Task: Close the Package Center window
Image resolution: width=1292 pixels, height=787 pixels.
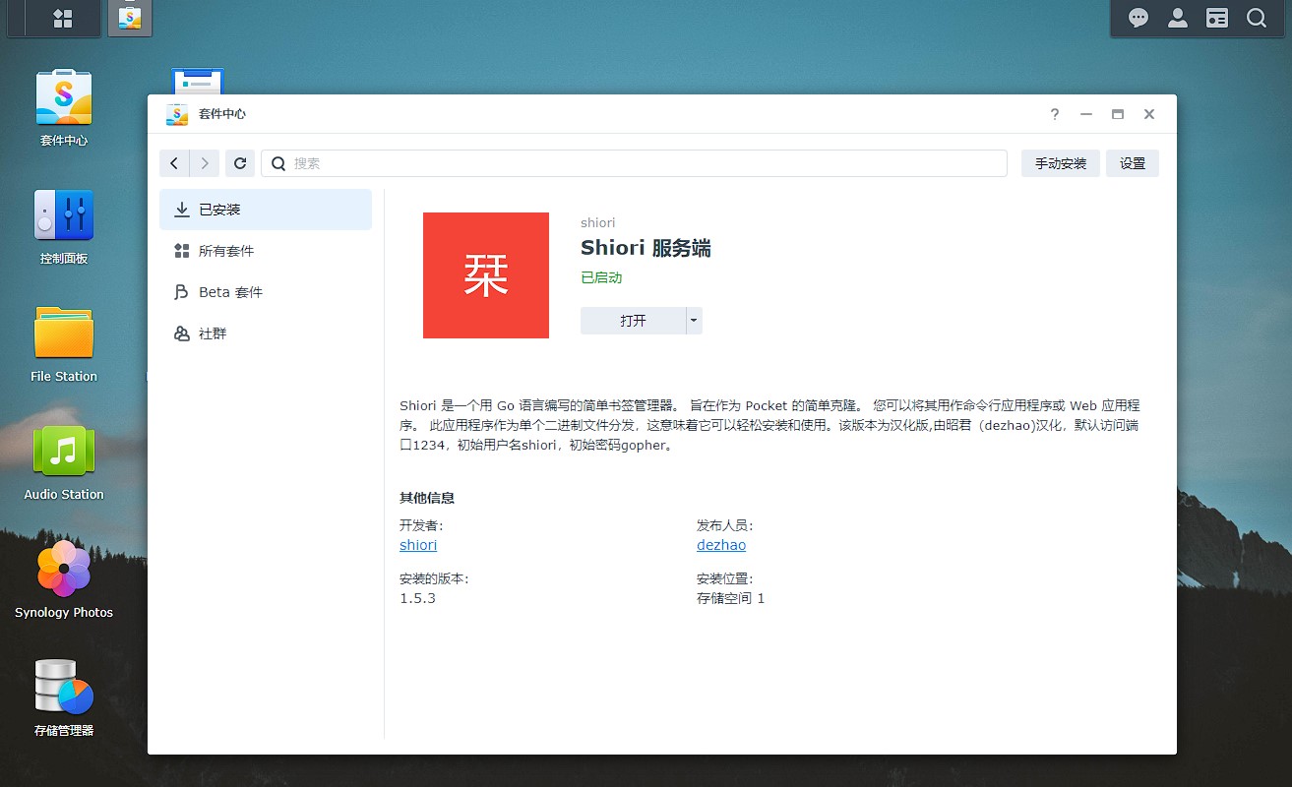Action: point(1149,114)
